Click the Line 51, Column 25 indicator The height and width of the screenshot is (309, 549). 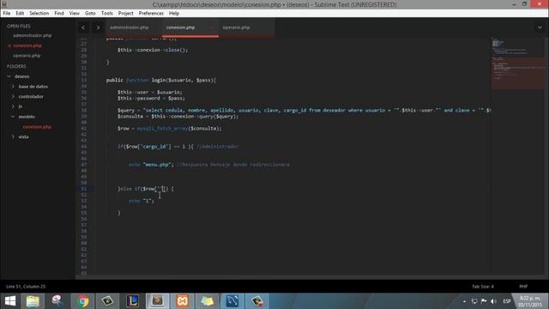tap(26, 287)
